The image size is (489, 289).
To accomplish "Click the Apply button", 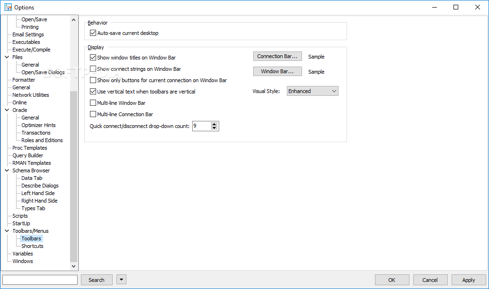I will 469,280.
